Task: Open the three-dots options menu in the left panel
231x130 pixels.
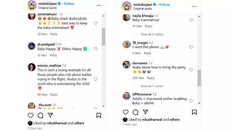Action: click(99, 5)
